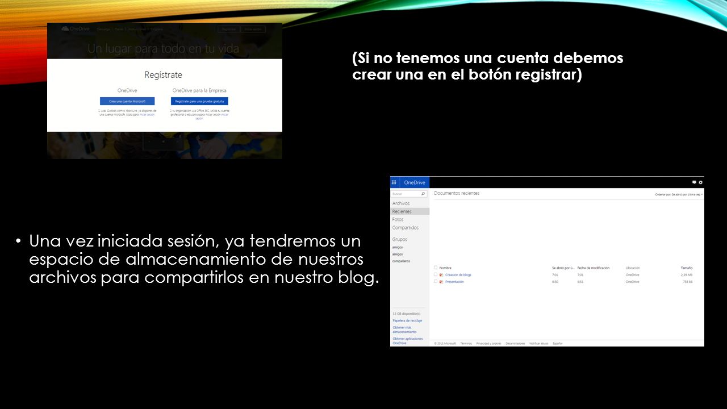Tick the checkbox for Presentación
The width and height of the screenshot is (727, 409).
tap(436, 281)
